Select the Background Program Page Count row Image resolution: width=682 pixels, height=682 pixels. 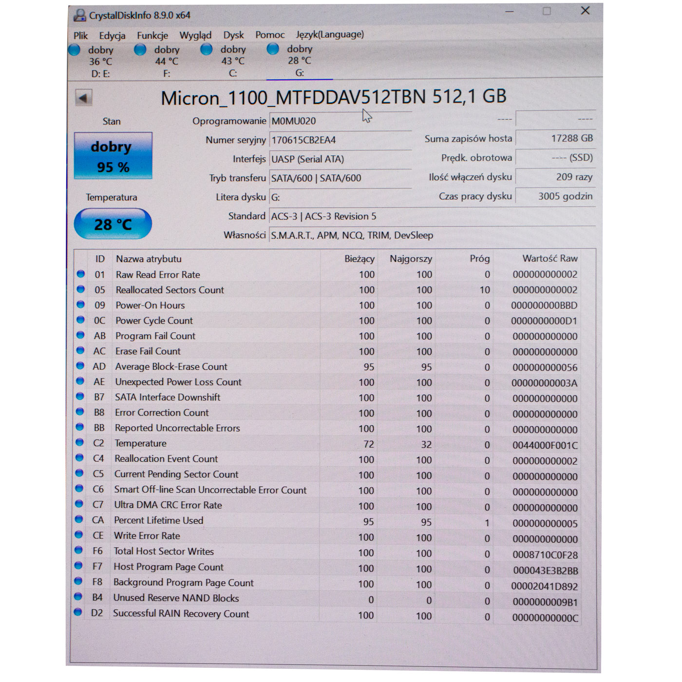pyautogui.click(x=327, y=583)
